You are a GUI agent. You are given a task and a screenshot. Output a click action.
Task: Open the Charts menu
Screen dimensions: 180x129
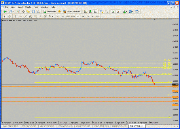click(x=28, y=7)
